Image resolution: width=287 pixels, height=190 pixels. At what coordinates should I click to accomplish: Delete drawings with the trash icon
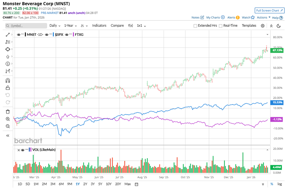8,111
